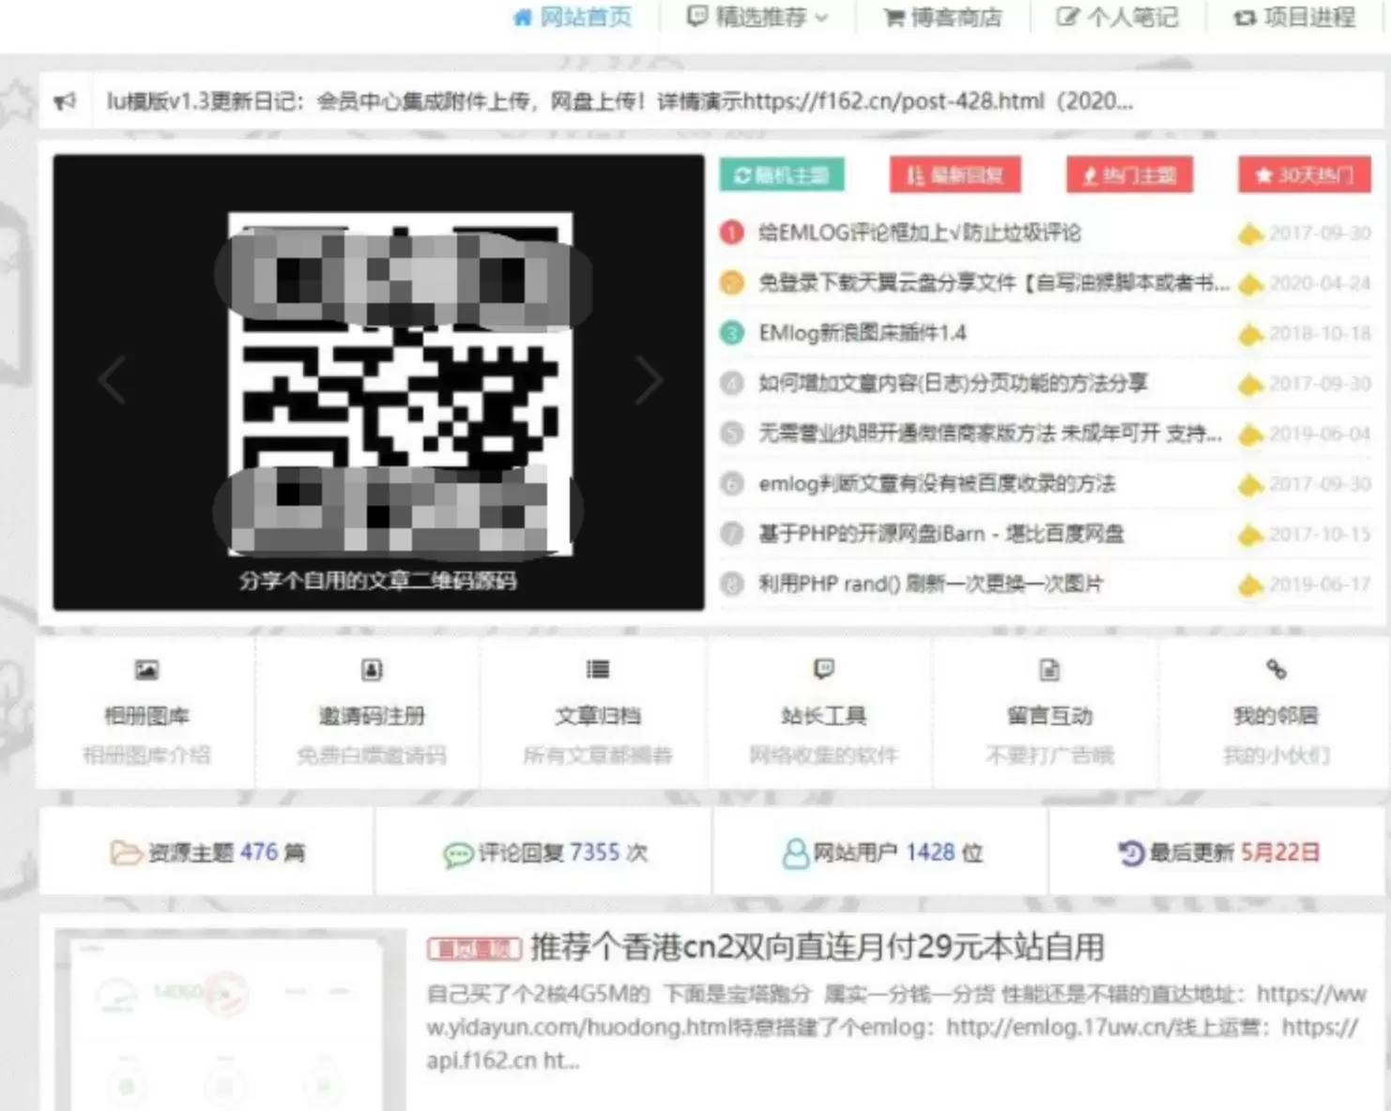Viewport: 1391px width, 1111px height.
Task: Open post 无需营业执照开通微信商家版方法
Action: point(990,434)
